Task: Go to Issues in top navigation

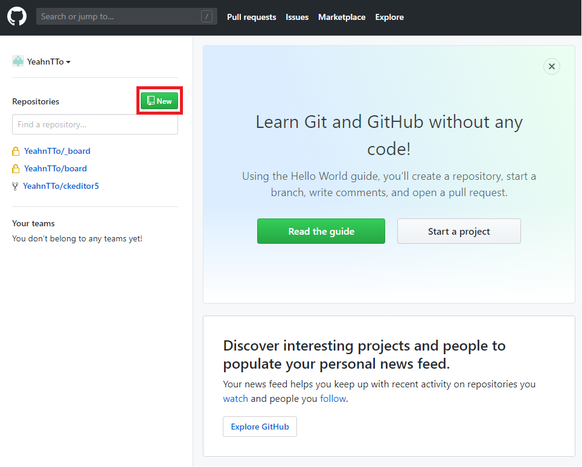Action: (x=297, y=17)
